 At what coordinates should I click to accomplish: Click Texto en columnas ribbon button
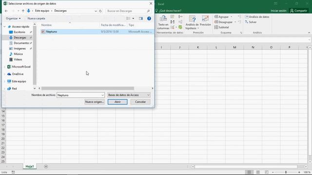pyautogui.click(x=163, y=22)
